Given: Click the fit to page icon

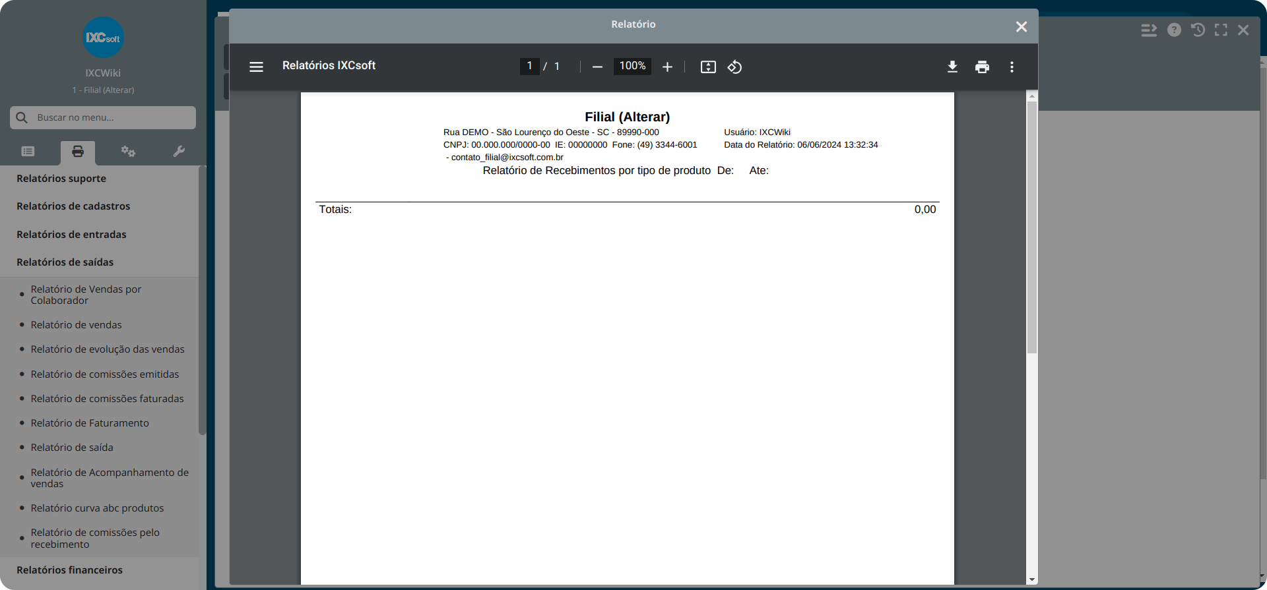Looking at the screenshot, I should (708, 67).
